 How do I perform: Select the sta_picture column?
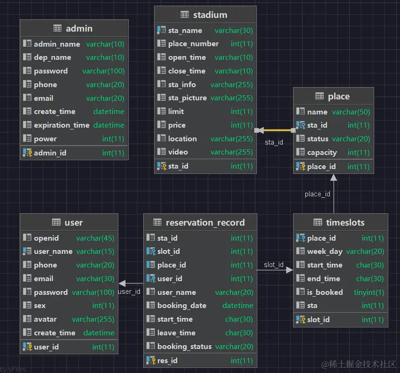pos(205,98)
